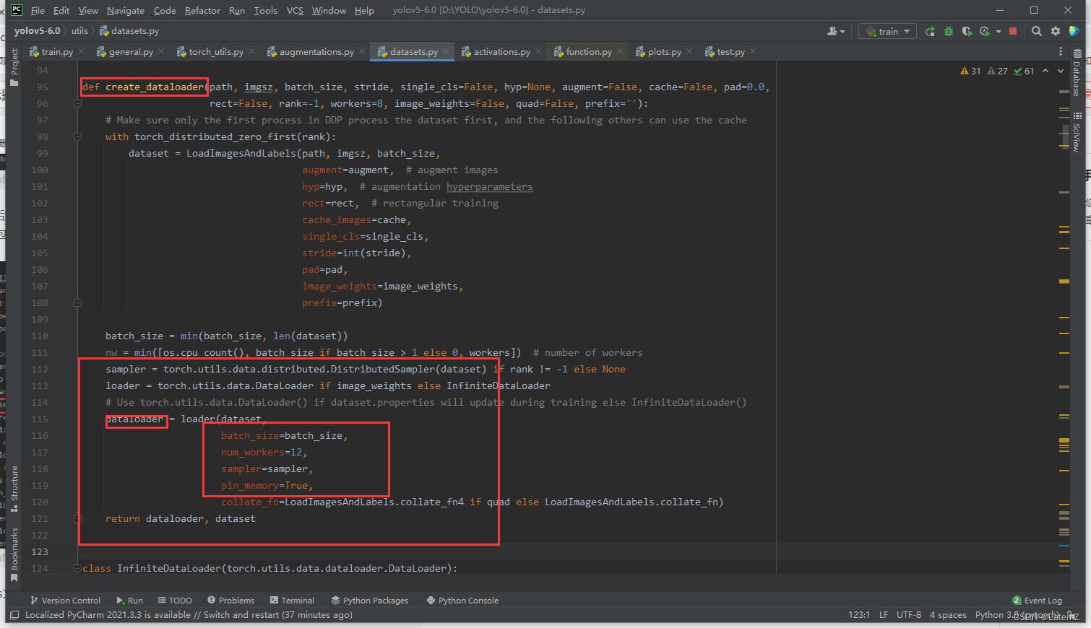Click the utils breadcrumb folder

[79, 31]
